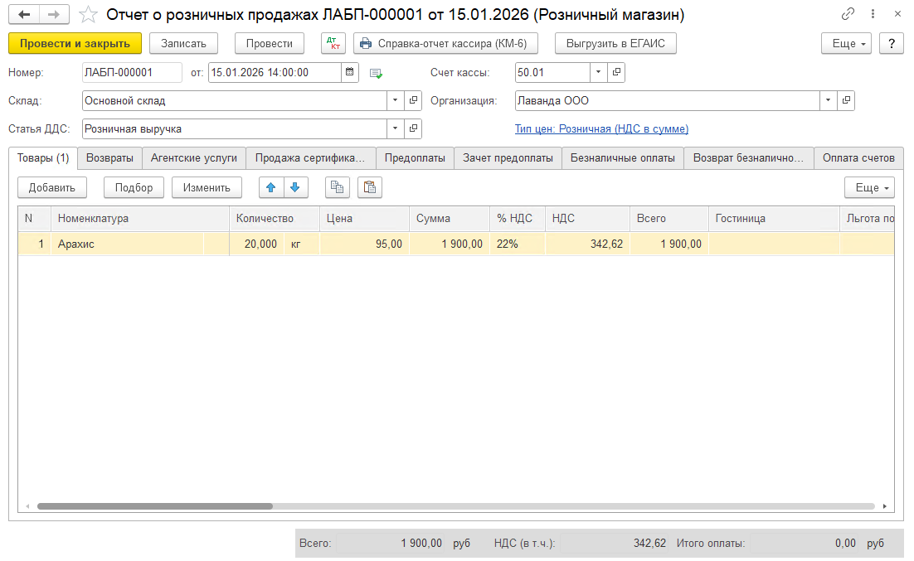Click Количество column header
This screenshot has width=914, height=561.
point(275,219)
